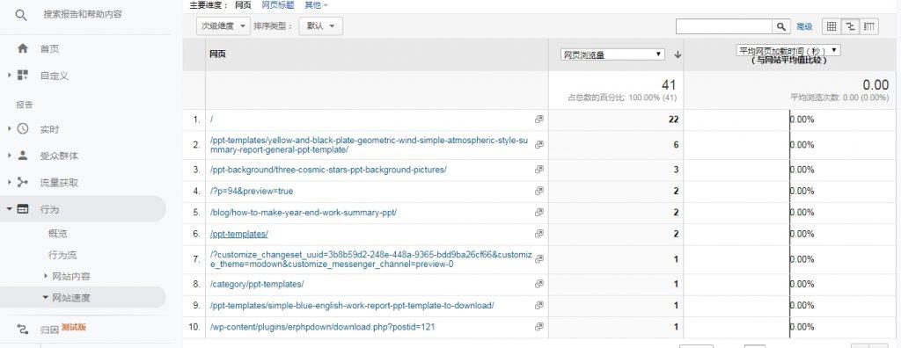The image size is (901, 348).
Task: Click the table search input field
Action: 724,26
